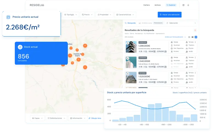Expand the Tipología filter dropdown
212x132 pixels.
[x=70, y=14]
